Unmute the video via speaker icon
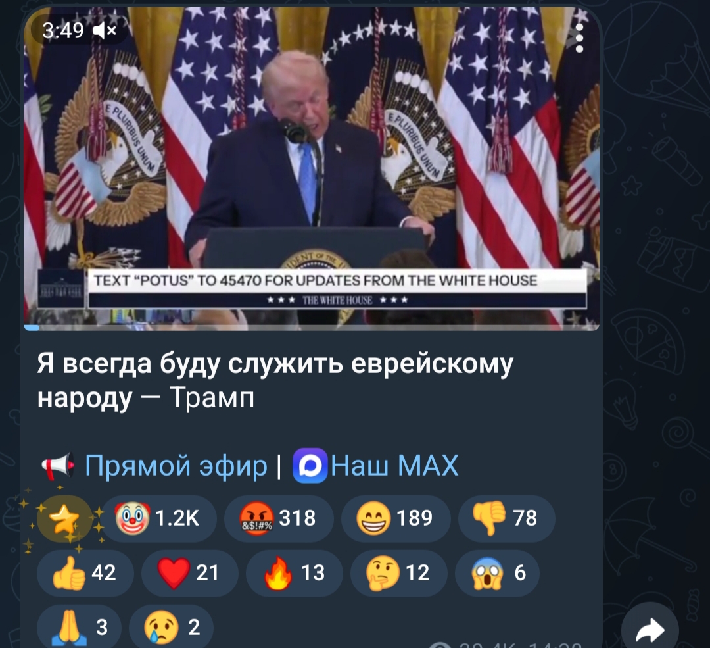Image resolution: width=710 pixels, height=648 pixels. click(105, 31)
